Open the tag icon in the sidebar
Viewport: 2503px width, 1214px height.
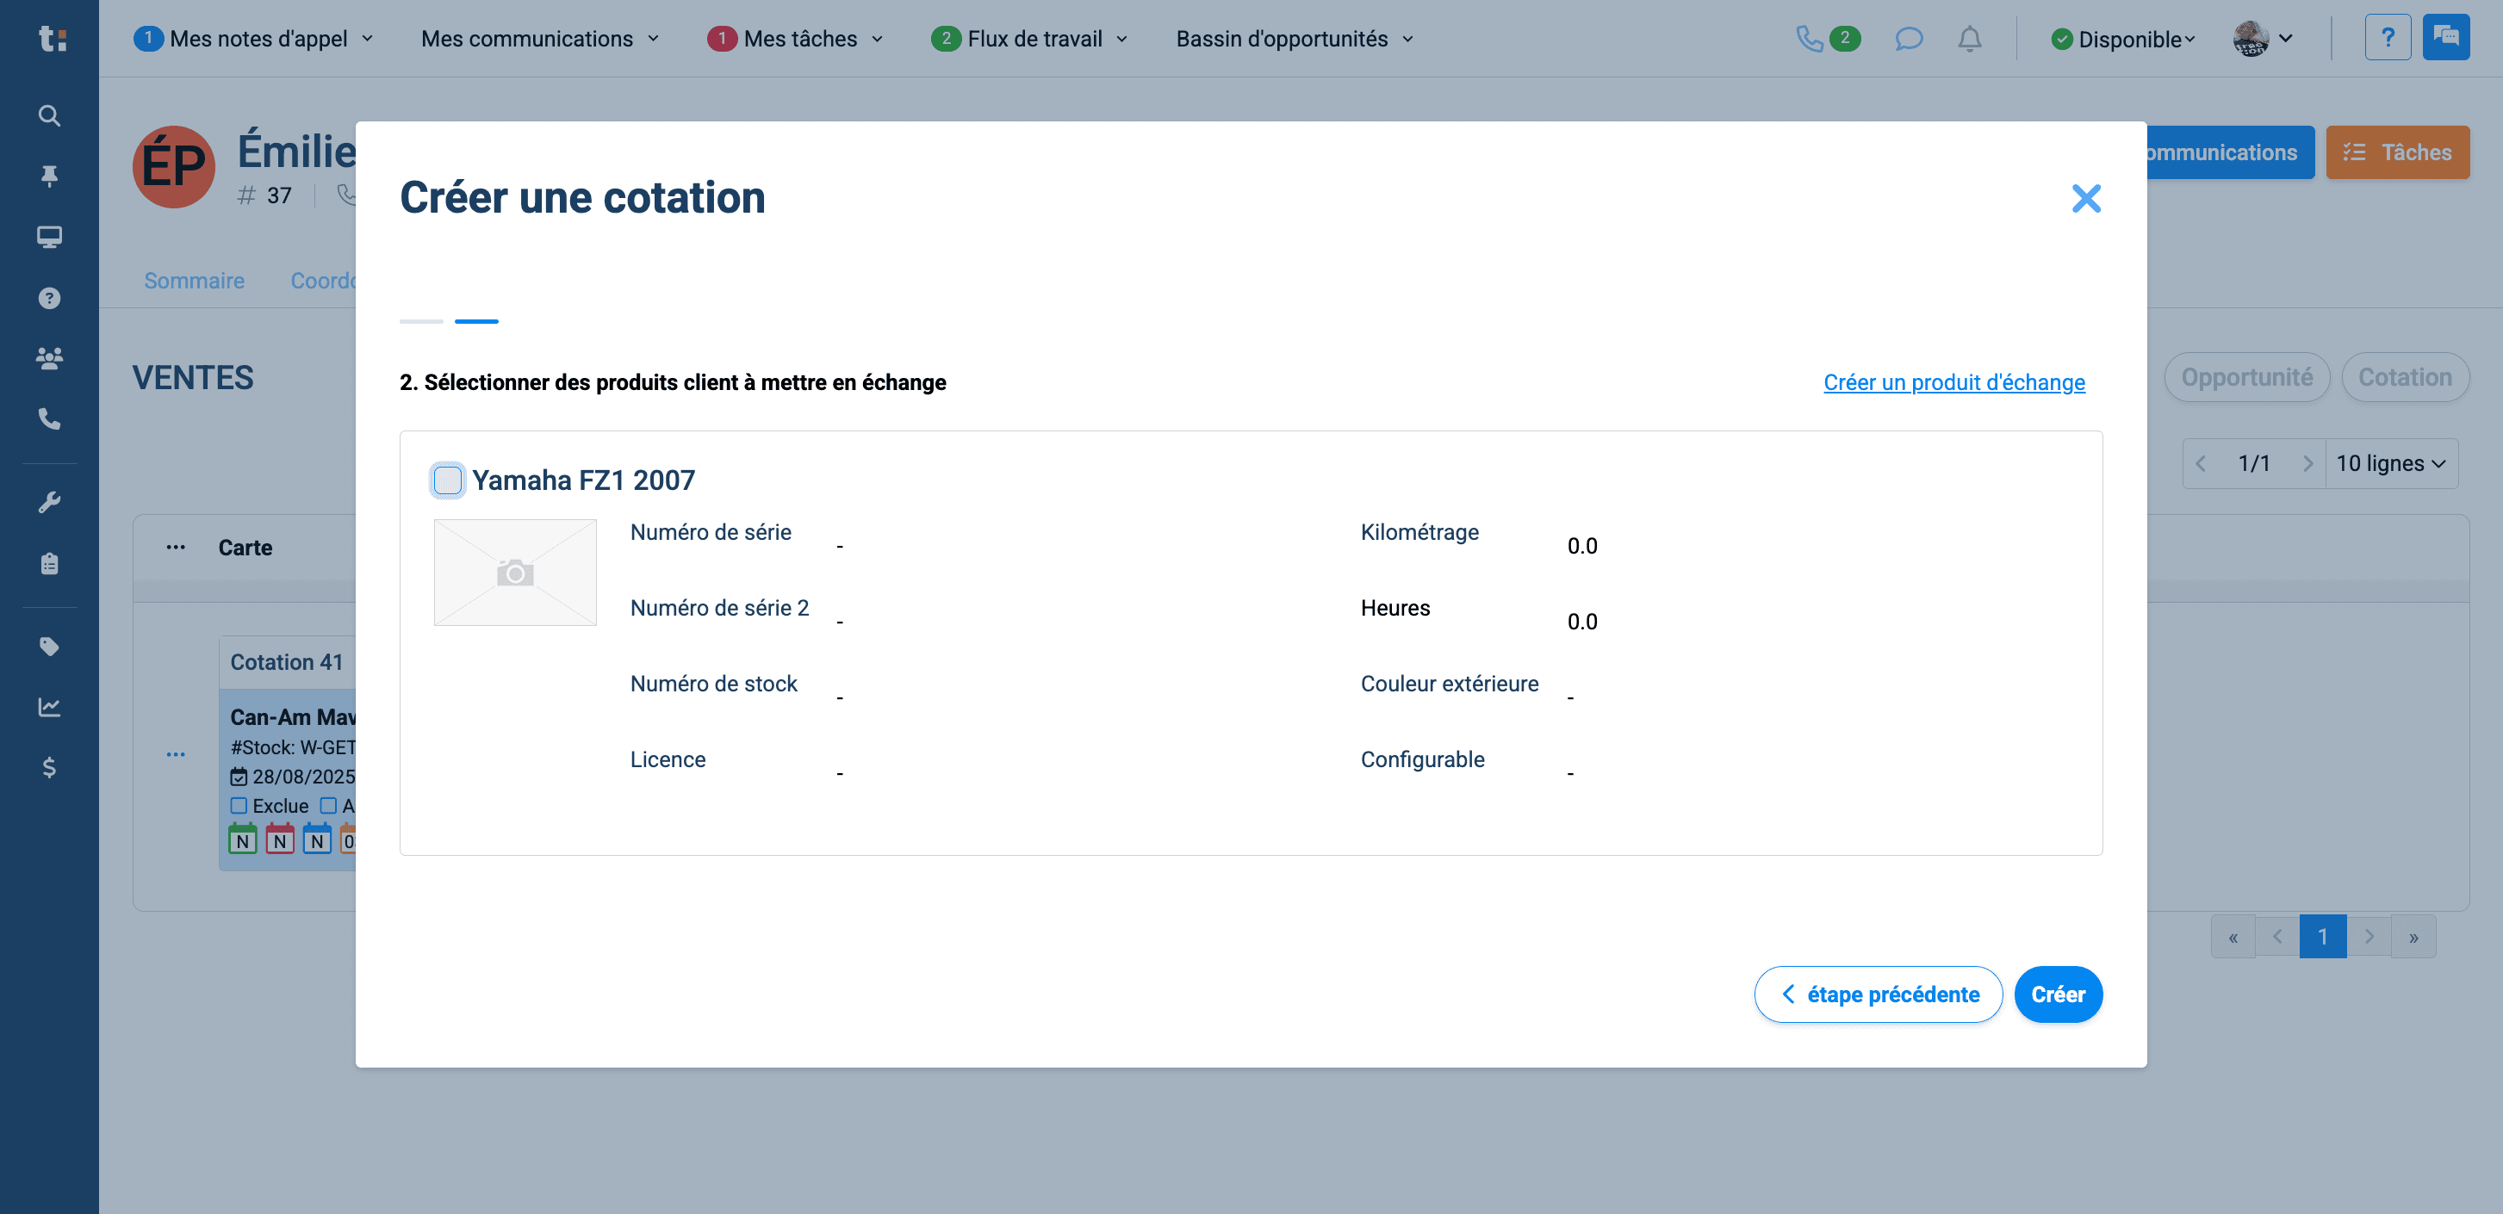[x=50, y=647]
